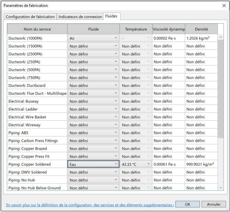Click the 1.2026 kg/m³ density cell
Viewport: 230px width, 212px height.
[202, 38]
